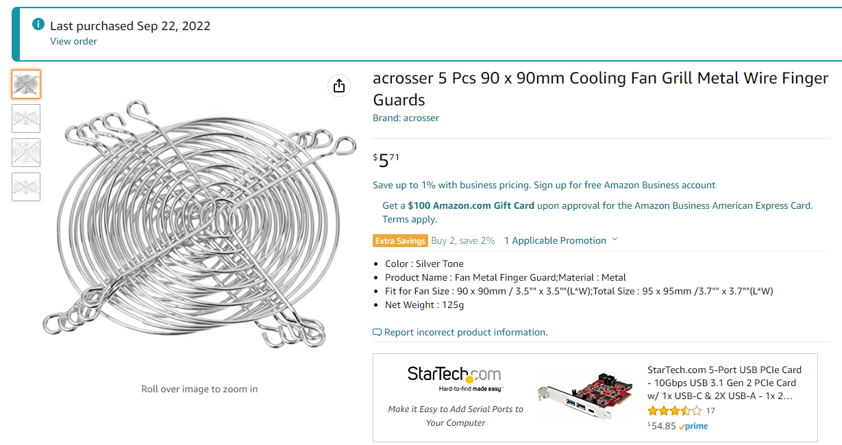
Task: Report incorrect product information
Action: (x=466, y=332)
